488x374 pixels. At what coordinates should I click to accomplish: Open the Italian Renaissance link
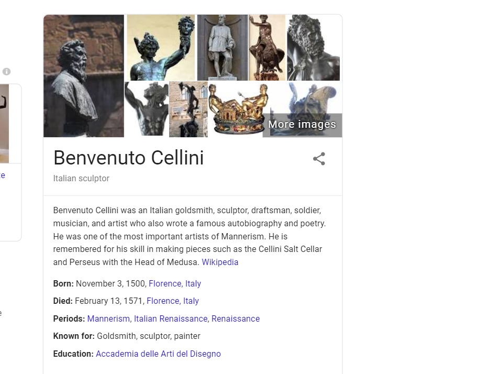point(170,318)
